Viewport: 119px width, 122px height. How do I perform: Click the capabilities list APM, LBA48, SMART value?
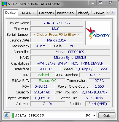tap(70, 63)
